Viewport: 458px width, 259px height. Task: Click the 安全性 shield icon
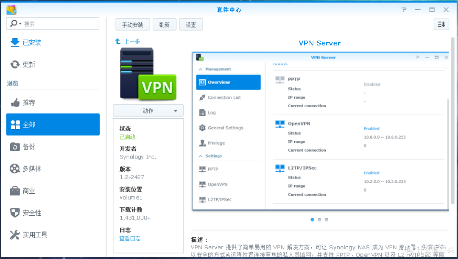15,212
